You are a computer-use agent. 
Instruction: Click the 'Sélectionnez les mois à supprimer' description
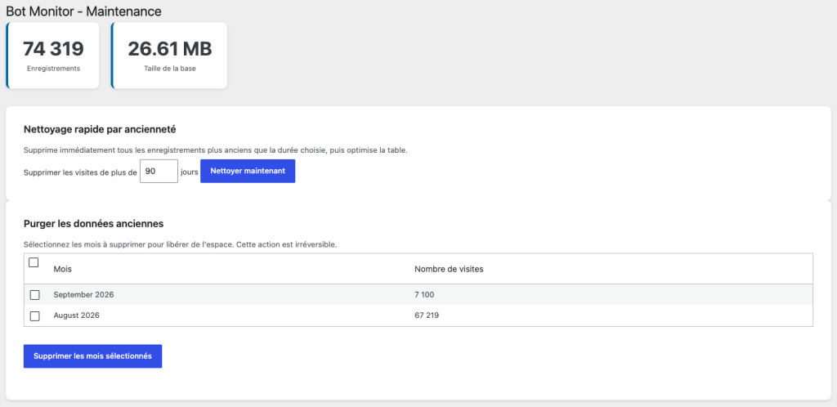point(181,245)
